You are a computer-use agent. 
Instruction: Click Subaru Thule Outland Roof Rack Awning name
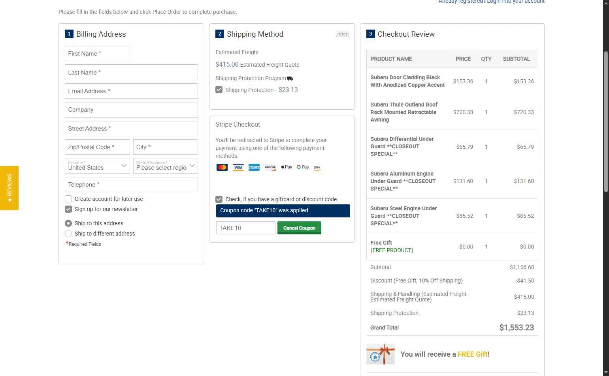tap(404, 112)
